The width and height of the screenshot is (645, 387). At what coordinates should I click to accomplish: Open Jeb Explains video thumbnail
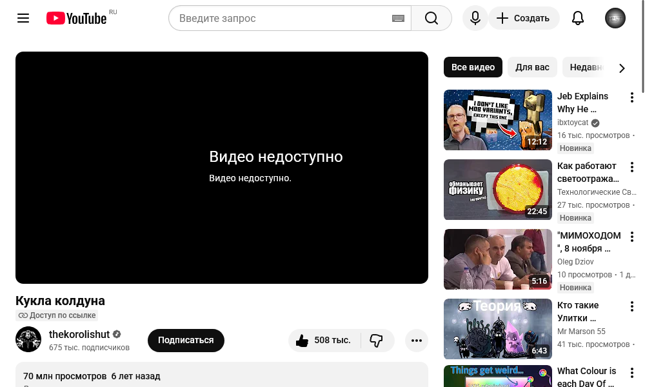498,120
